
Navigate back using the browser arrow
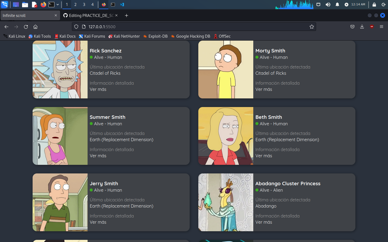click(6, 27)
